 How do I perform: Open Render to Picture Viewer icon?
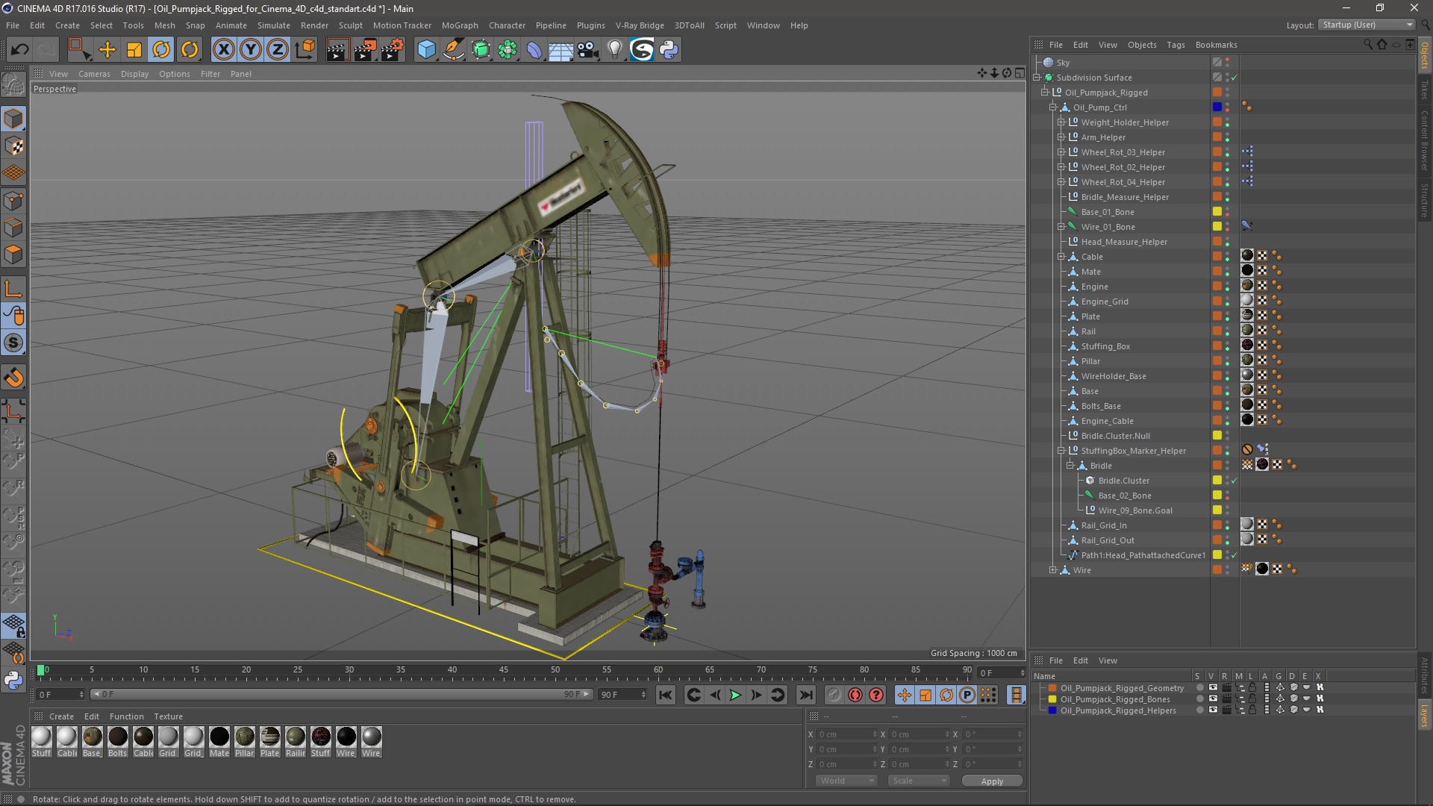(x=365, y=50)
